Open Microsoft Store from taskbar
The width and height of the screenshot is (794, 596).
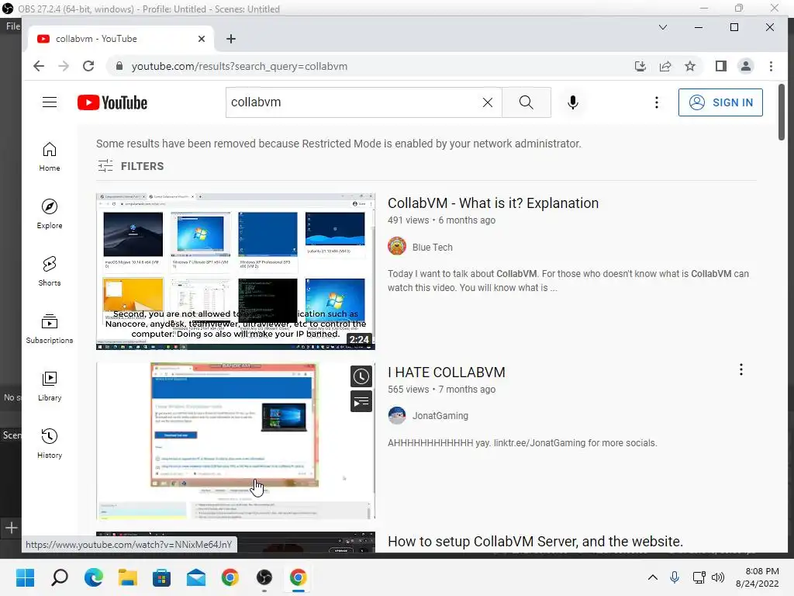[161, 577]
